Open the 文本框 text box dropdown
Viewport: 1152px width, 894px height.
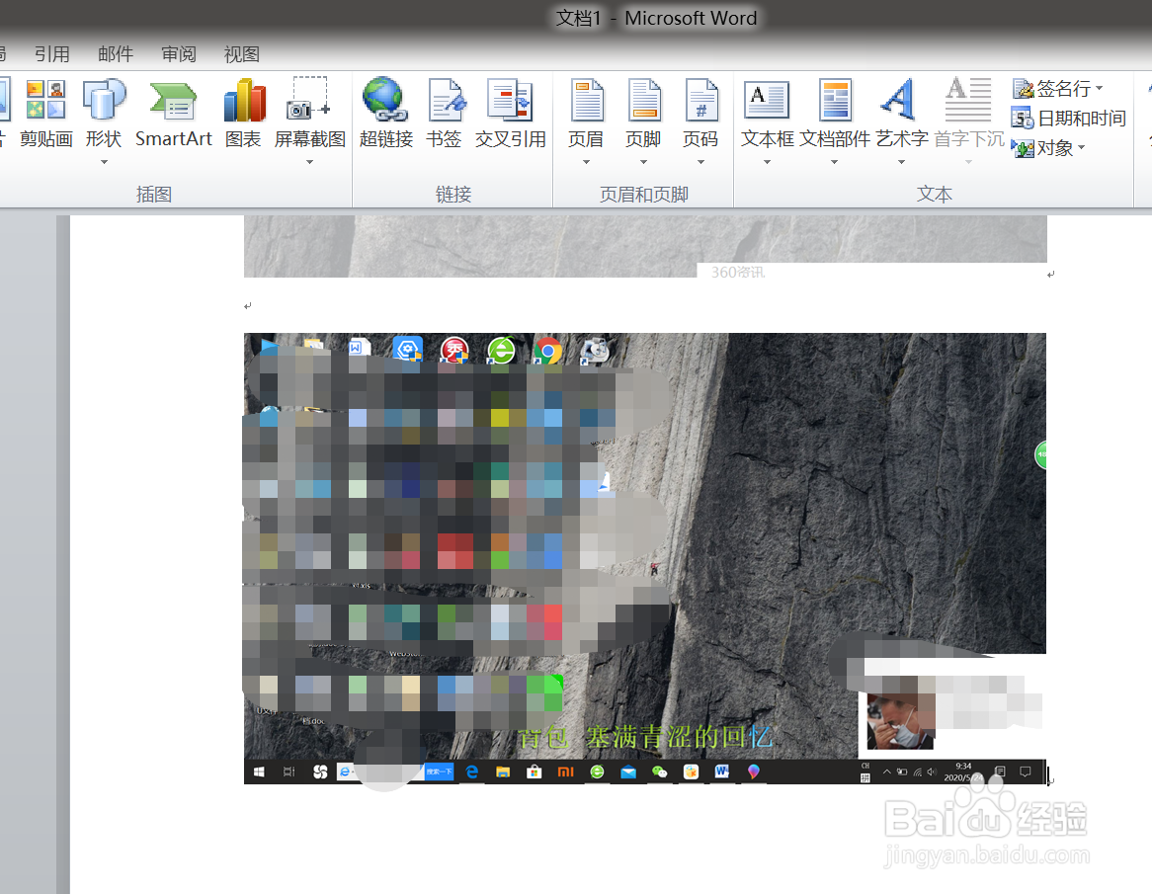pos(767,122)
